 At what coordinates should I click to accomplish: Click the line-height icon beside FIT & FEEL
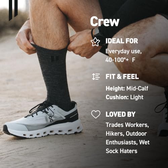96,77
